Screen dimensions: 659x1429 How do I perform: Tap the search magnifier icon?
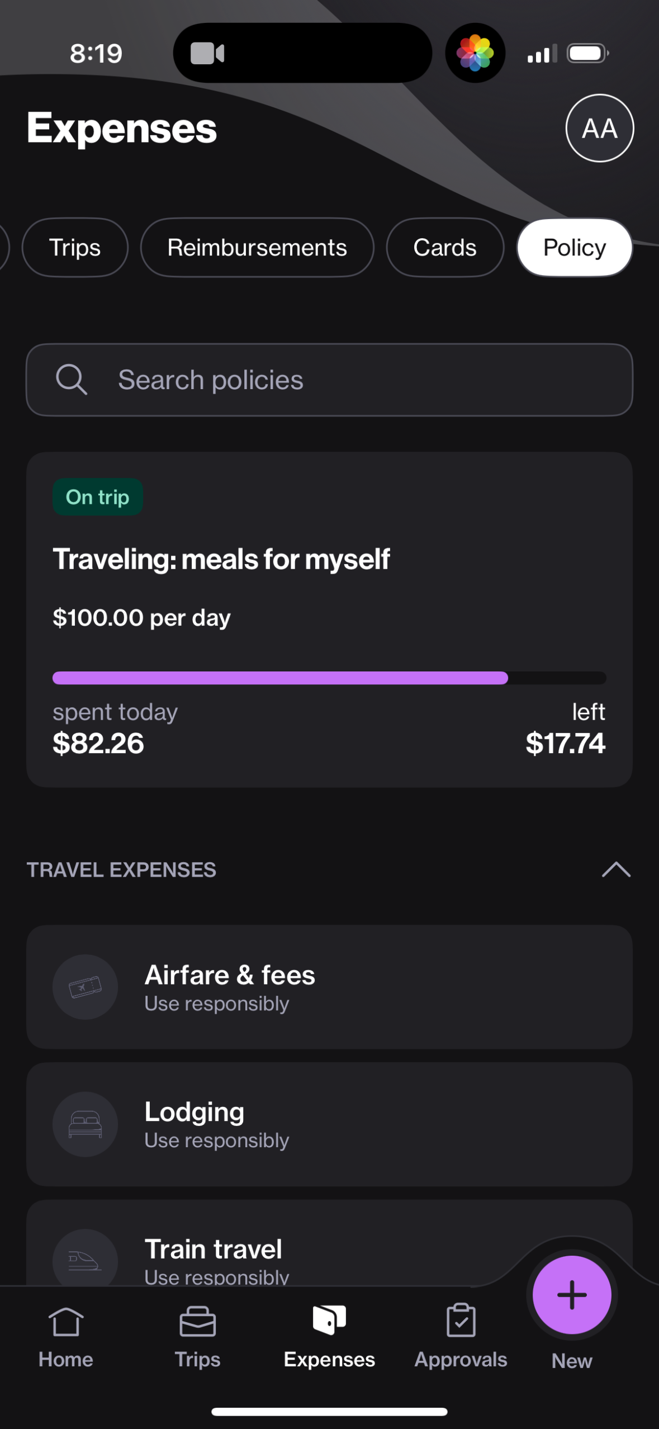click(x=72, y=380)
